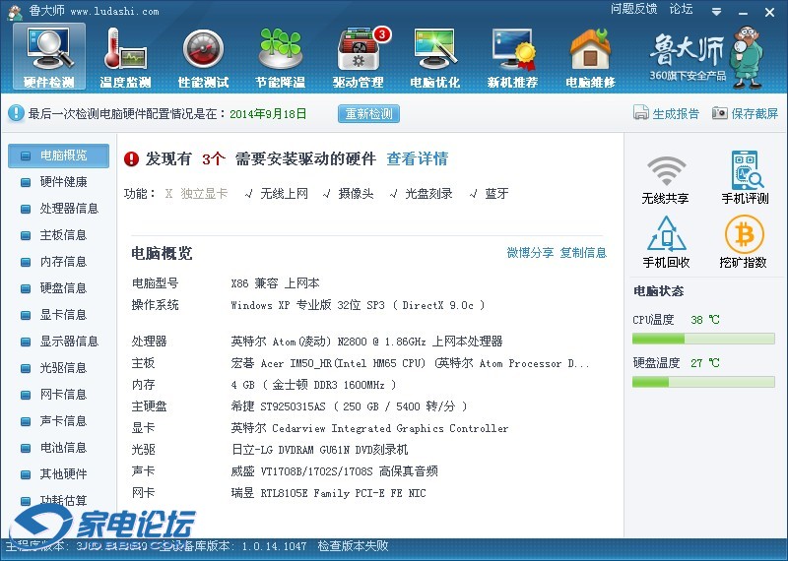
Task: Open 温度监测 temperature monitor
Action: tap(125, 57)
